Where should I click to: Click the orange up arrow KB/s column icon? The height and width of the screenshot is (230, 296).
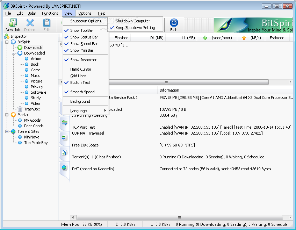coord(244,38)
